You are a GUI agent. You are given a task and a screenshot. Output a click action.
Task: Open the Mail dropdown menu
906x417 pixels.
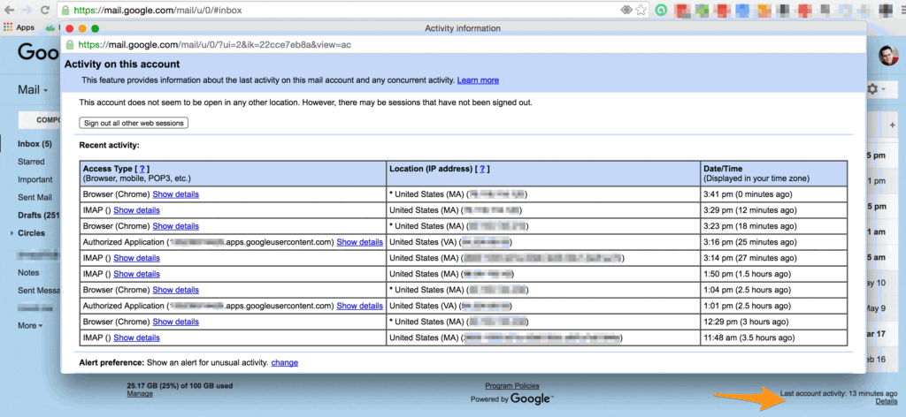(x=33, y=90)
